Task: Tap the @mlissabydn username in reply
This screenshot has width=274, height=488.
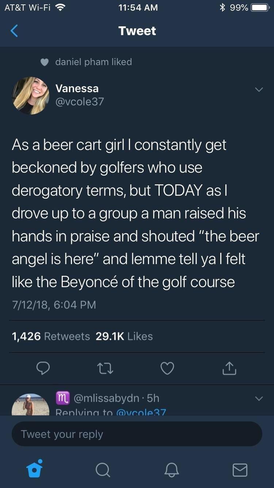Action: point(107,398)
